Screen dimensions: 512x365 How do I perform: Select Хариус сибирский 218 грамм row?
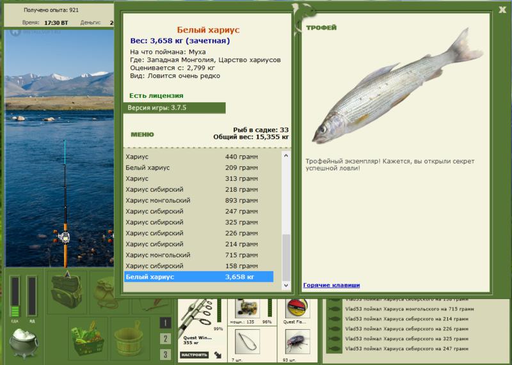pos(199,189)
